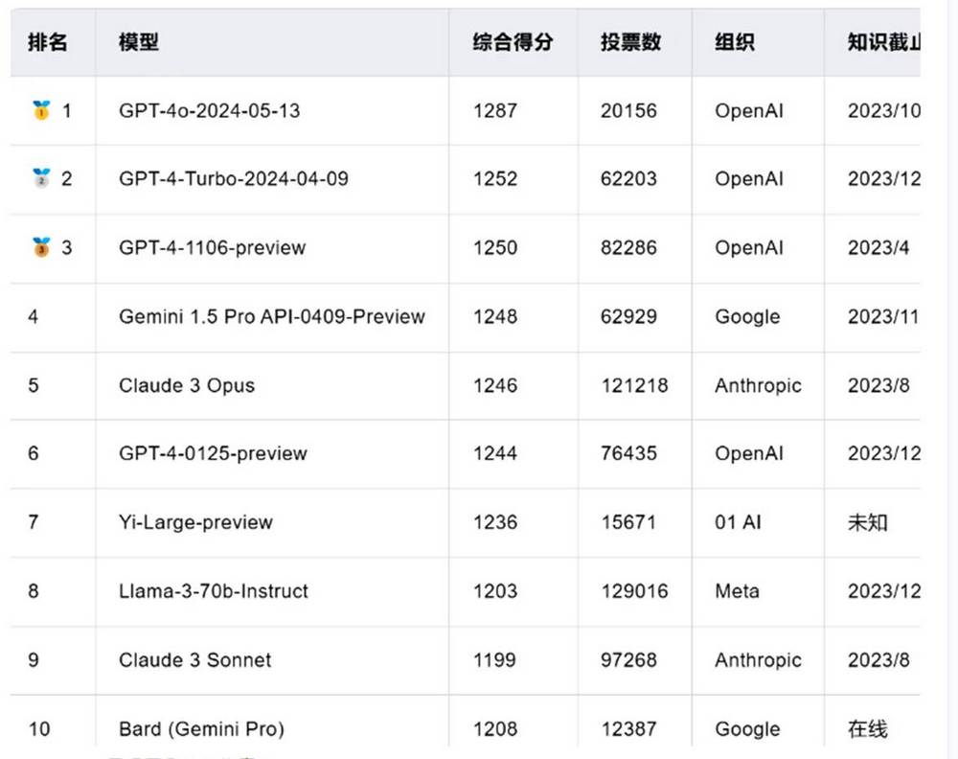Select the score value 1287
The image size is (958, 759).
(x=495, y=110)
